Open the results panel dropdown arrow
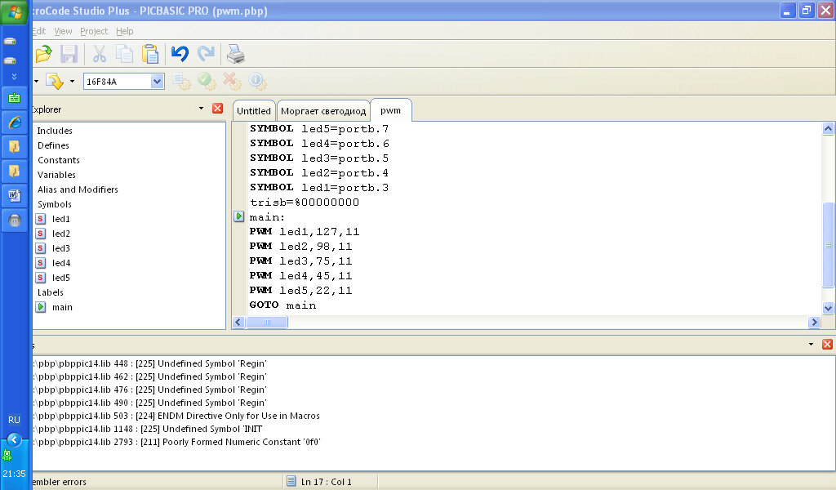Viewport: 836px width, 490px height. (811, 345)
